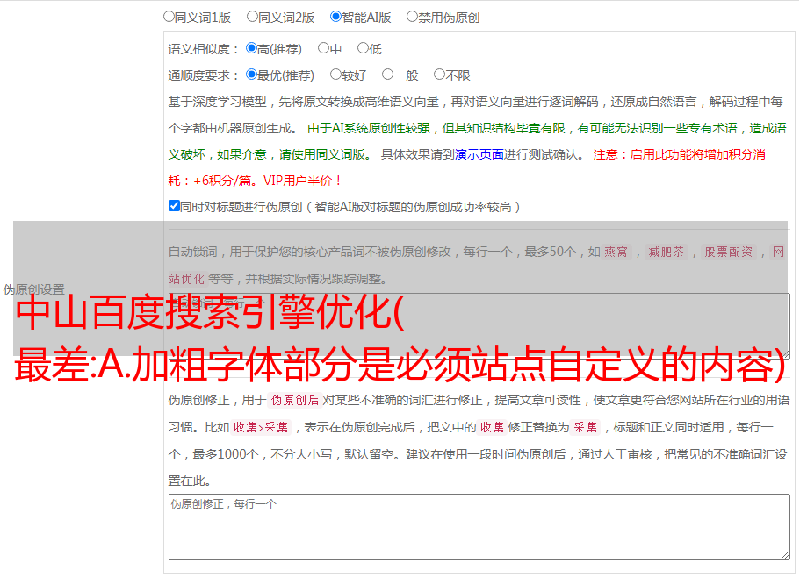This screenshot has width=800, height=577.
Task: Set 通顺度要求 to 最优(推荐)
Action: coord(251,75)
